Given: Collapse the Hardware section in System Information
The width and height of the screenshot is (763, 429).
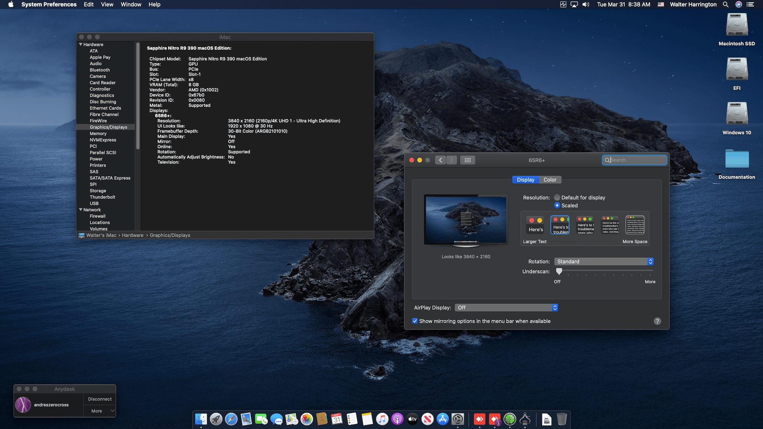Looking at the screenshot, I should tap(81, 44).
